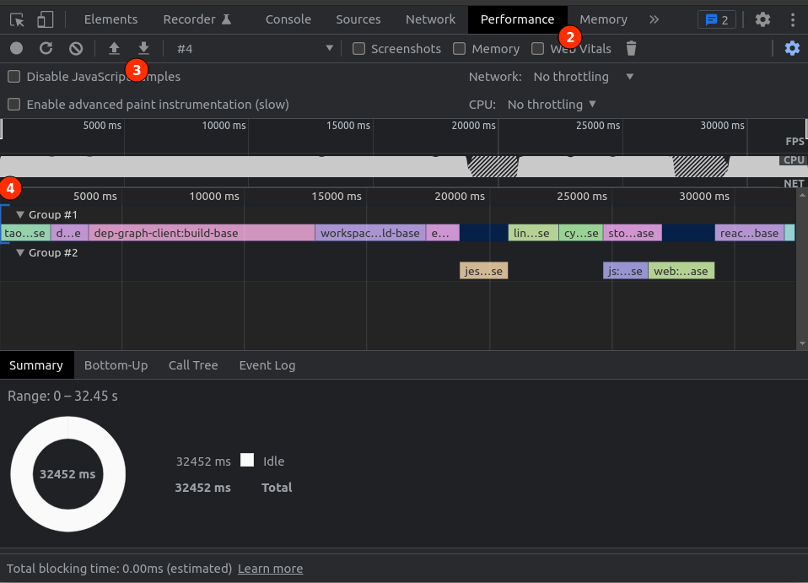
Task: Clear the current recording
Action: 76,48
